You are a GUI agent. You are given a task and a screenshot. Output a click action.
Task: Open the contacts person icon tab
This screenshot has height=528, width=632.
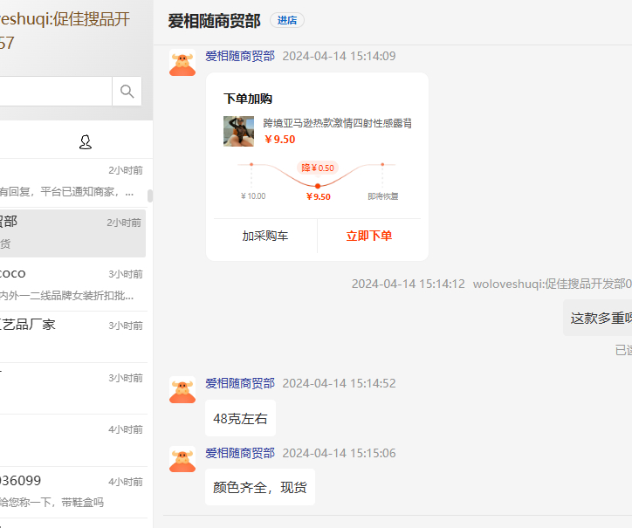86,142
